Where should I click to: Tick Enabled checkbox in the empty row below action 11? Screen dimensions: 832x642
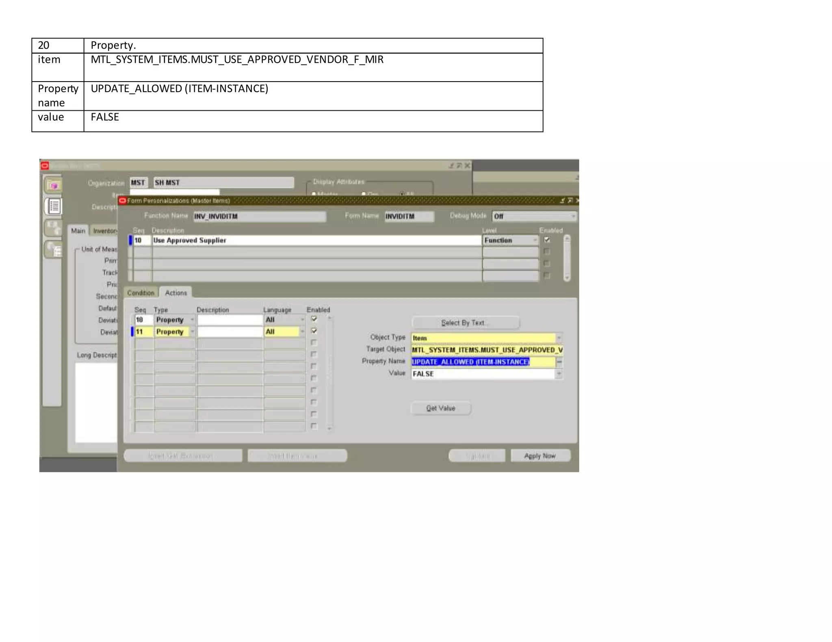coord(314,343)
